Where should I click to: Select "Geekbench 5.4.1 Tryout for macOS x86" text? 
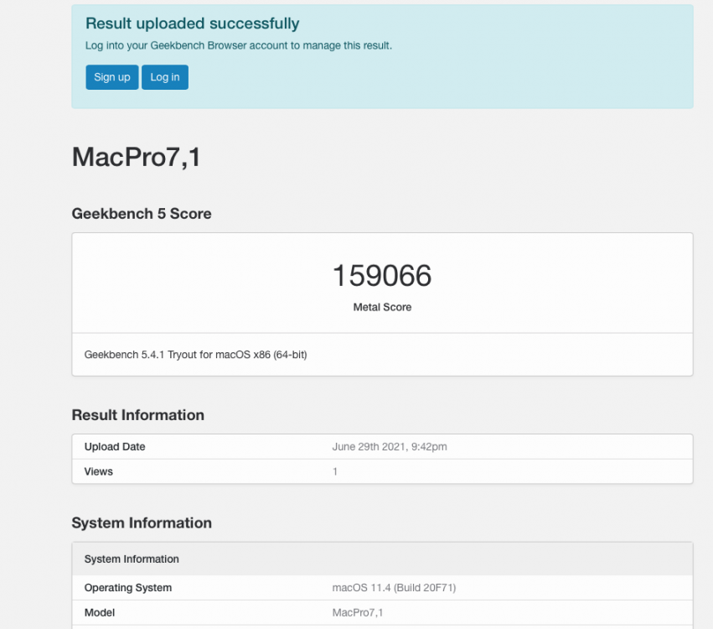tap(195, 355)
